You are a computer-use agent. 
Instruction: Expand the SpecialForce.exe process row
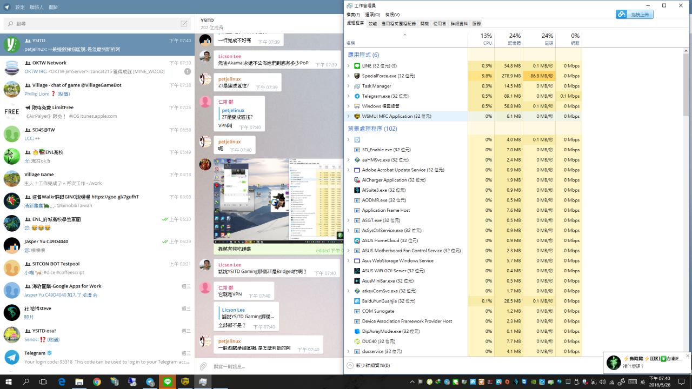click(349, 76)
